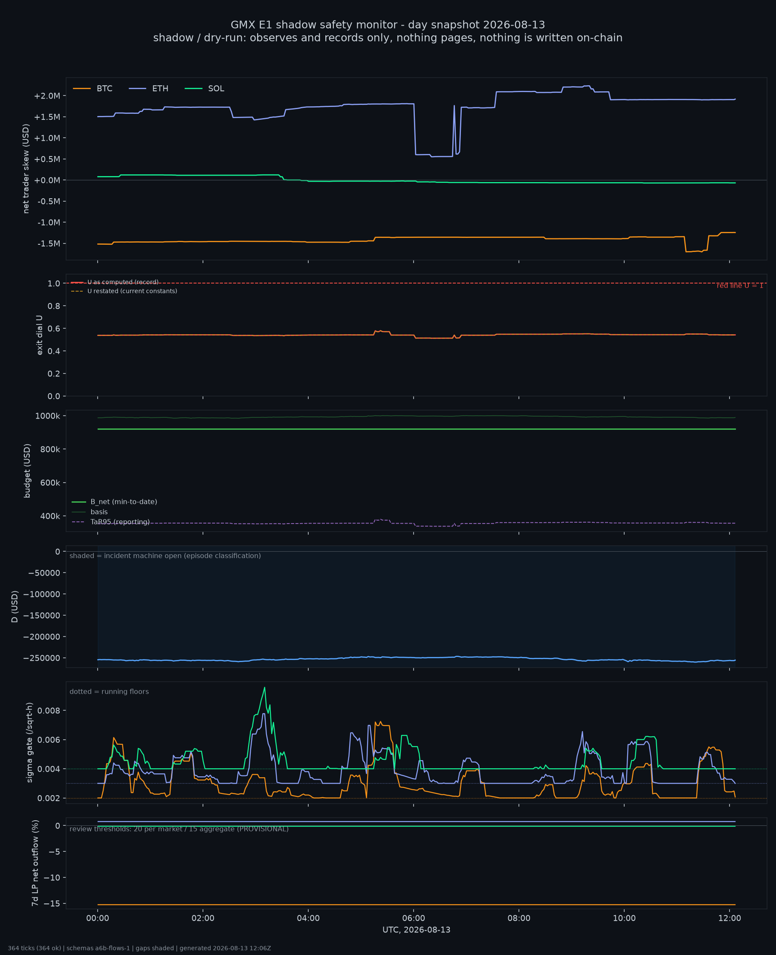
Task: Click the '10:00' time axis label
Action: click(624, 918)
